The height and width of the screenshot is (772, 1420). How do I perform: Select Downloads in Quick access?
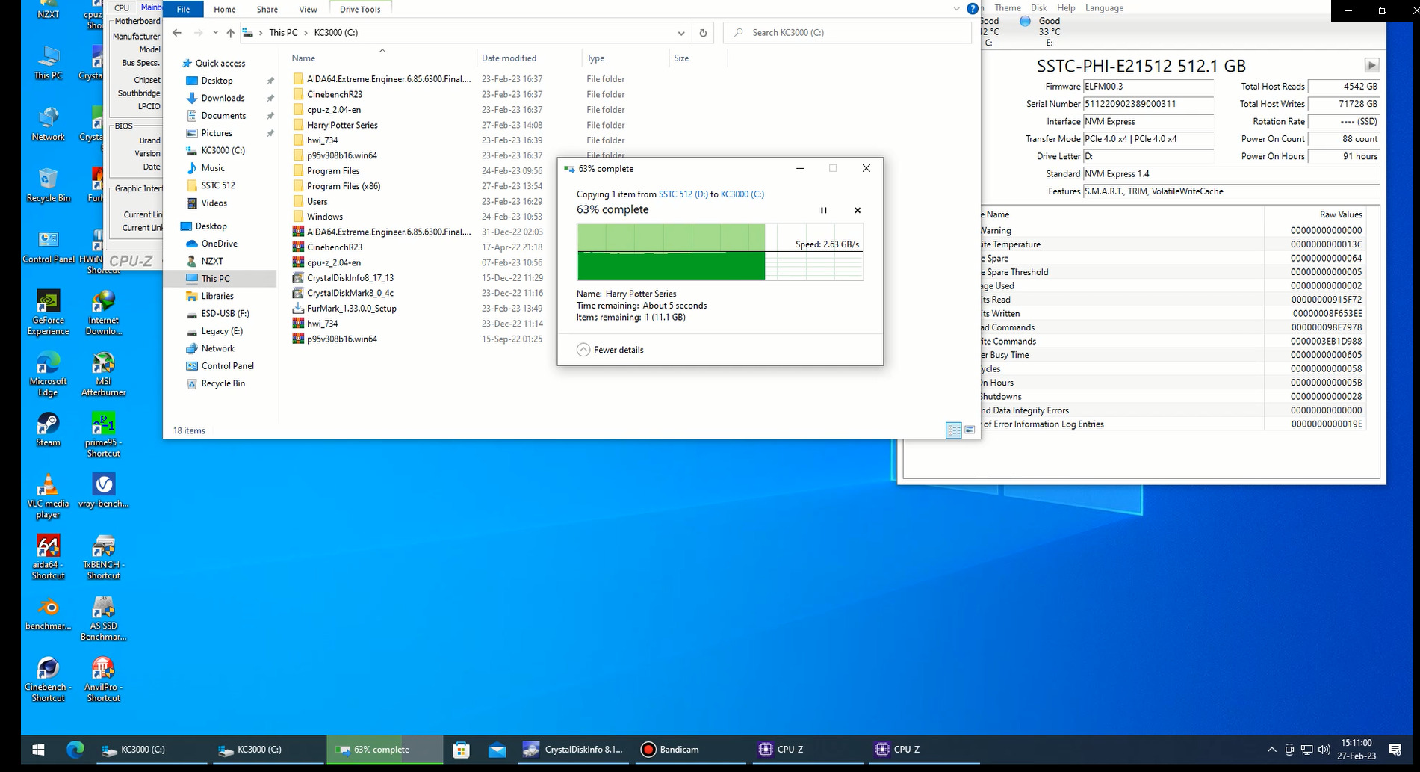tap(223, 98)
